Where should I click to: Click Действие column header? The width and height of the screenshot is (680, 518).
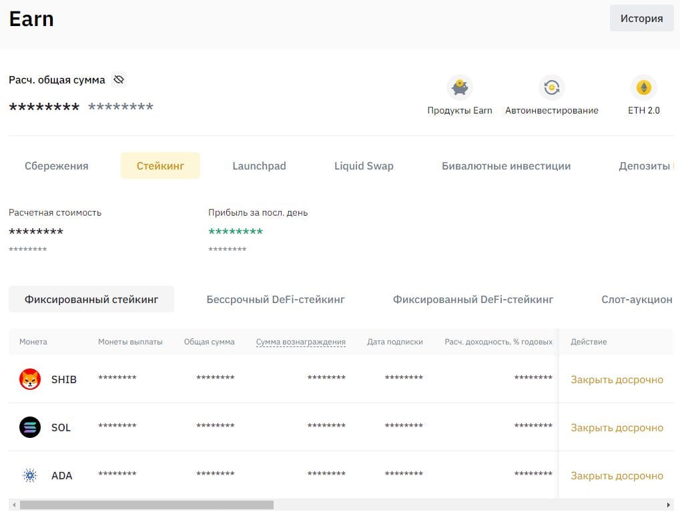pos(589,342)
